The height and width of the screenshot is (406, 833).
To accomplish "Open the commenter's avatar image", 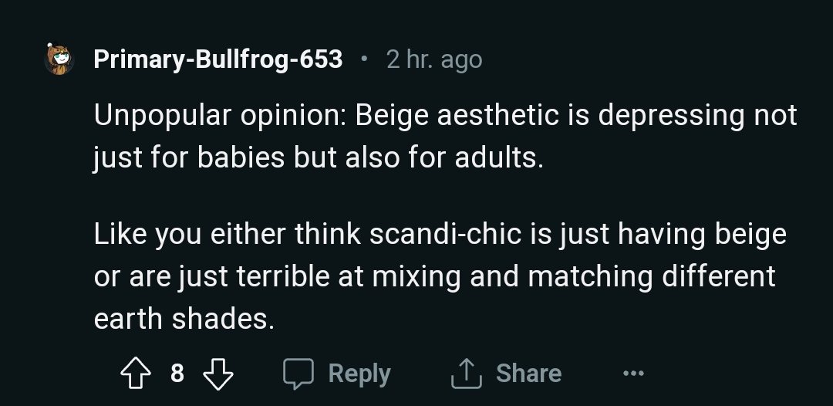I will pyautogui.click(x=59, y=59).
